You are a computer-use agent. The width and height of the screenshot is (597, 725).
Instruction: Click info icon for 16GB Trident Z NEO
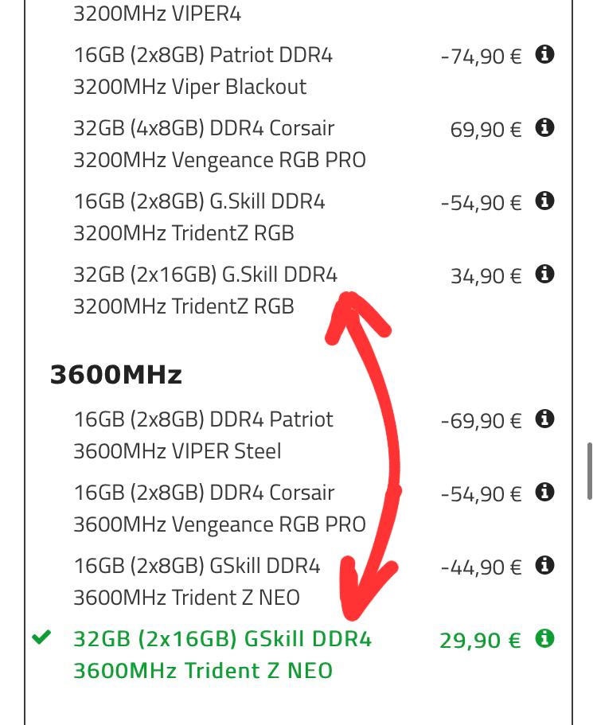[544, 566]
